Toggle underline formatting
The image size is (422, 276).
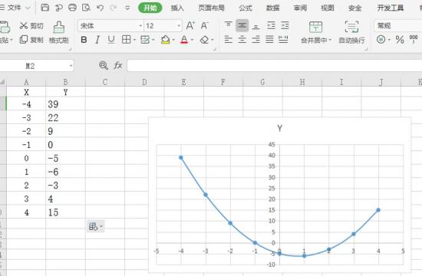pos(111,40)
